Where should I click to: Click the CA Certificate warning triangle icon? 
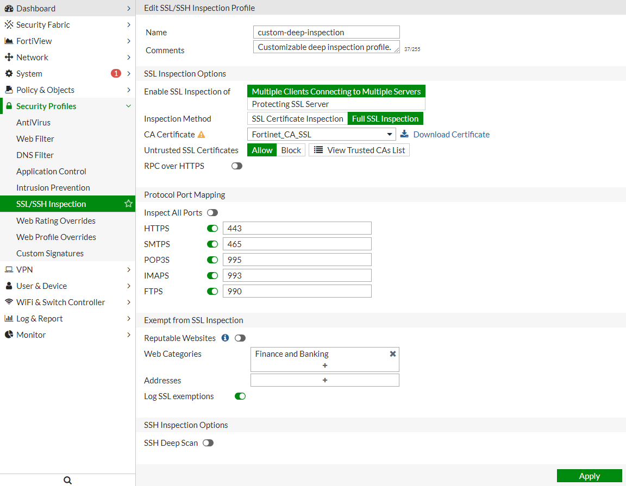pyautogui.click(x=202, y=135)
